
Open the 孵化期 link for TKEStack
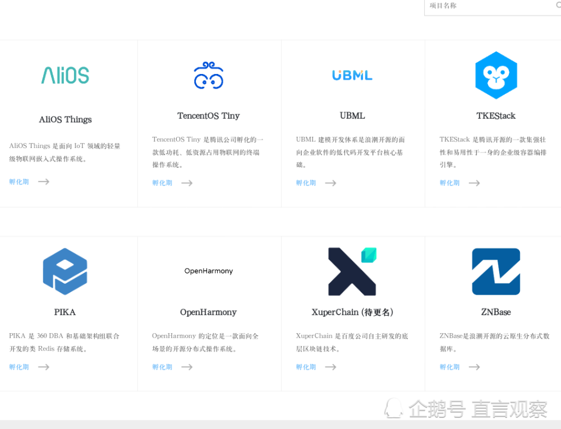[x=450, y=183]
